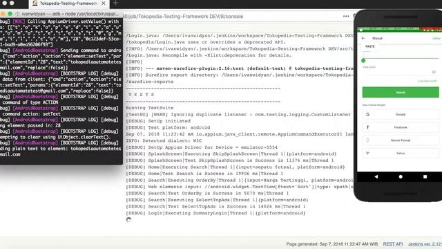Click 'command of type ACTION' in terminal
The width and height of the screenshot is (442, 249).
(x=30, y=102)
